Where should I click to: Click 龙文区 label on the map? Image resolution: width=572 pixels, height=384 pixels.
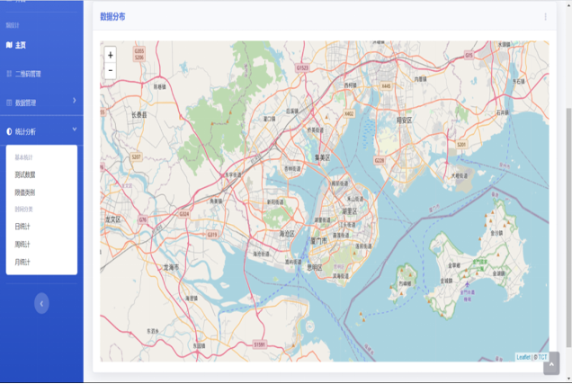[112, 219]
